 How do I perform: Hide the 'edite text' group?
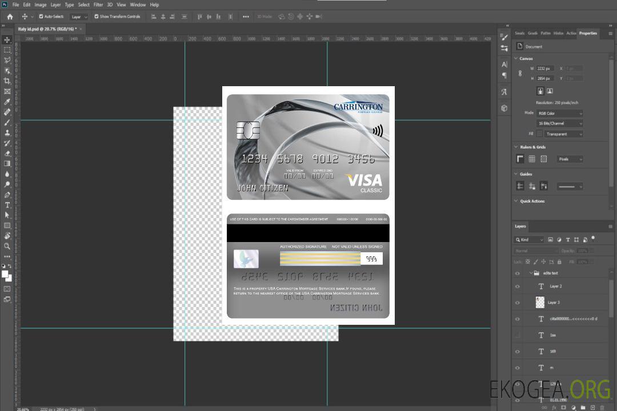[x=518, y=273]
